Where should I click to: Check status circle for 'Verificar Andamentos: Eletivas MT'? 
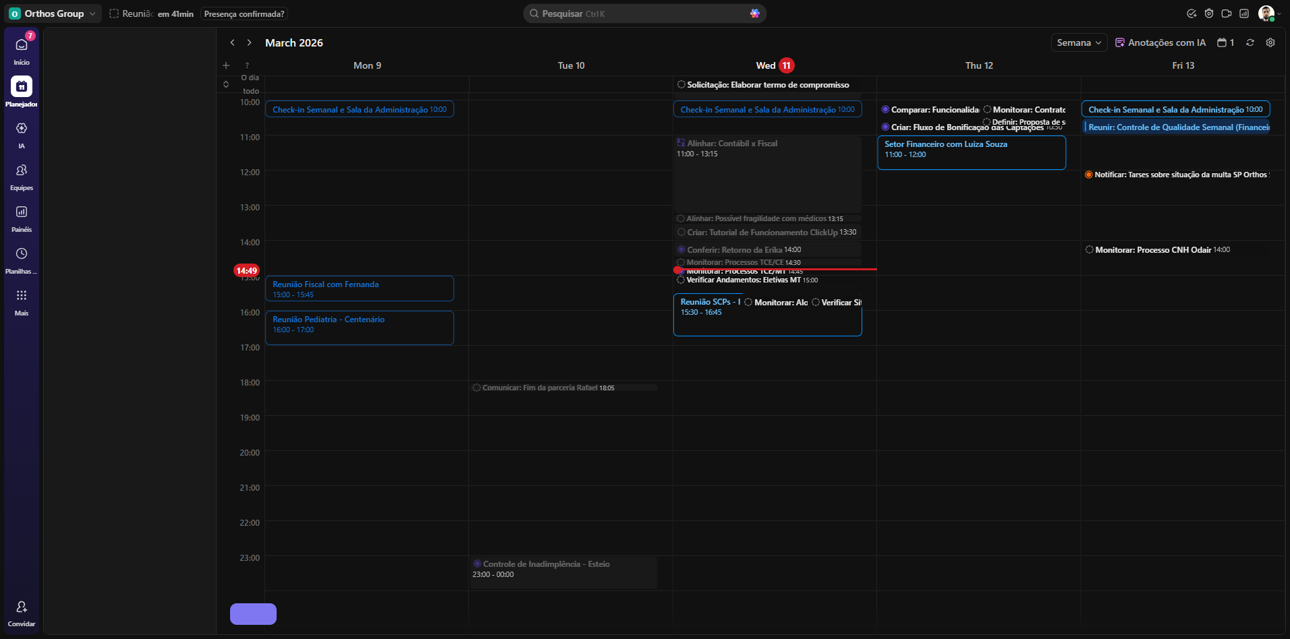(681, 280)
